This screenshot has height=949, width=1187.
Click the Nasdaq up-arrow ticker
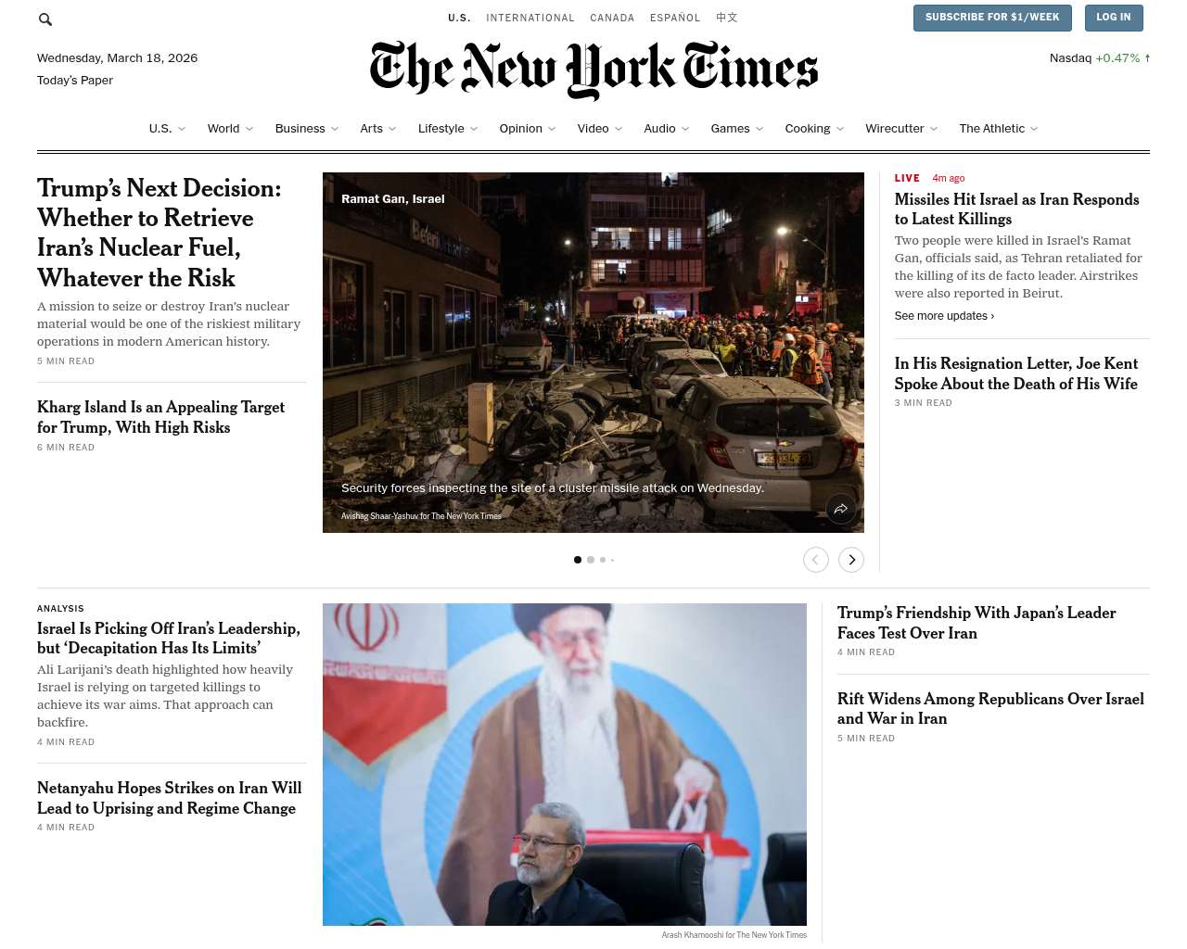[1100, 58]
